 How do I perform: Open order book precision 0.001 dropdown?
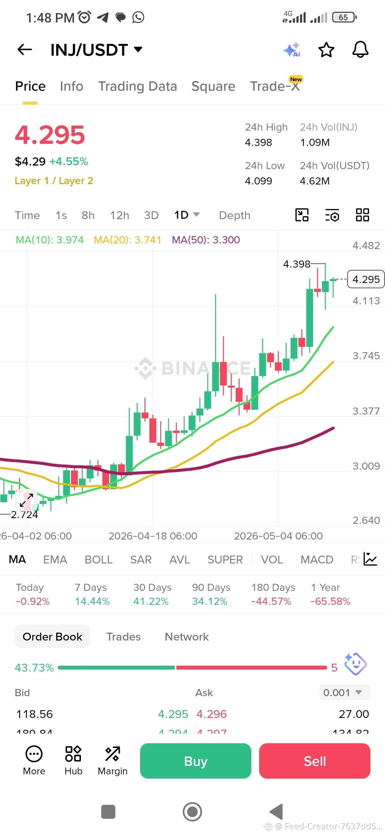click(x=344, y=692)
